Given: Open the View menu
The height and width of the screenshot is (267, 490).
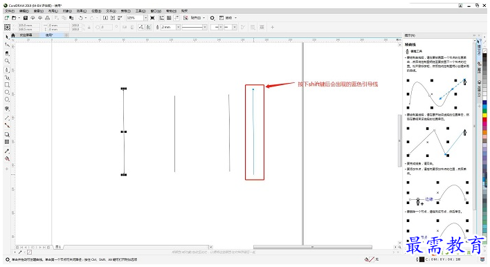Looking at the screenshot, I should click(x=39, y=11).
